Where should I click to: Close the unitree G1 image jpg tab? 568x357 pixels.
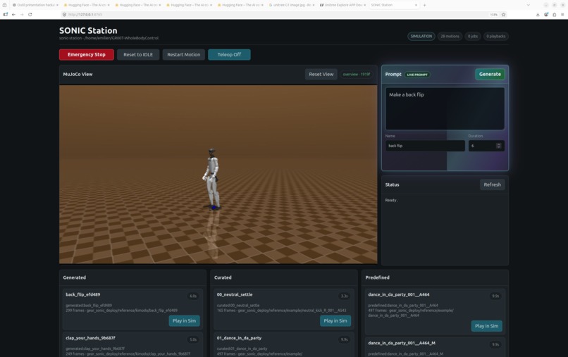(314, 5)
